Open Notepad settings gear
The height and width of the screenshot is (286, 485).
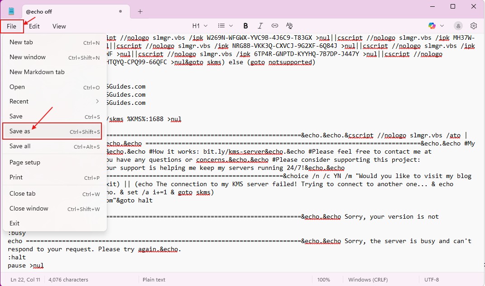[x=474, y=26]
